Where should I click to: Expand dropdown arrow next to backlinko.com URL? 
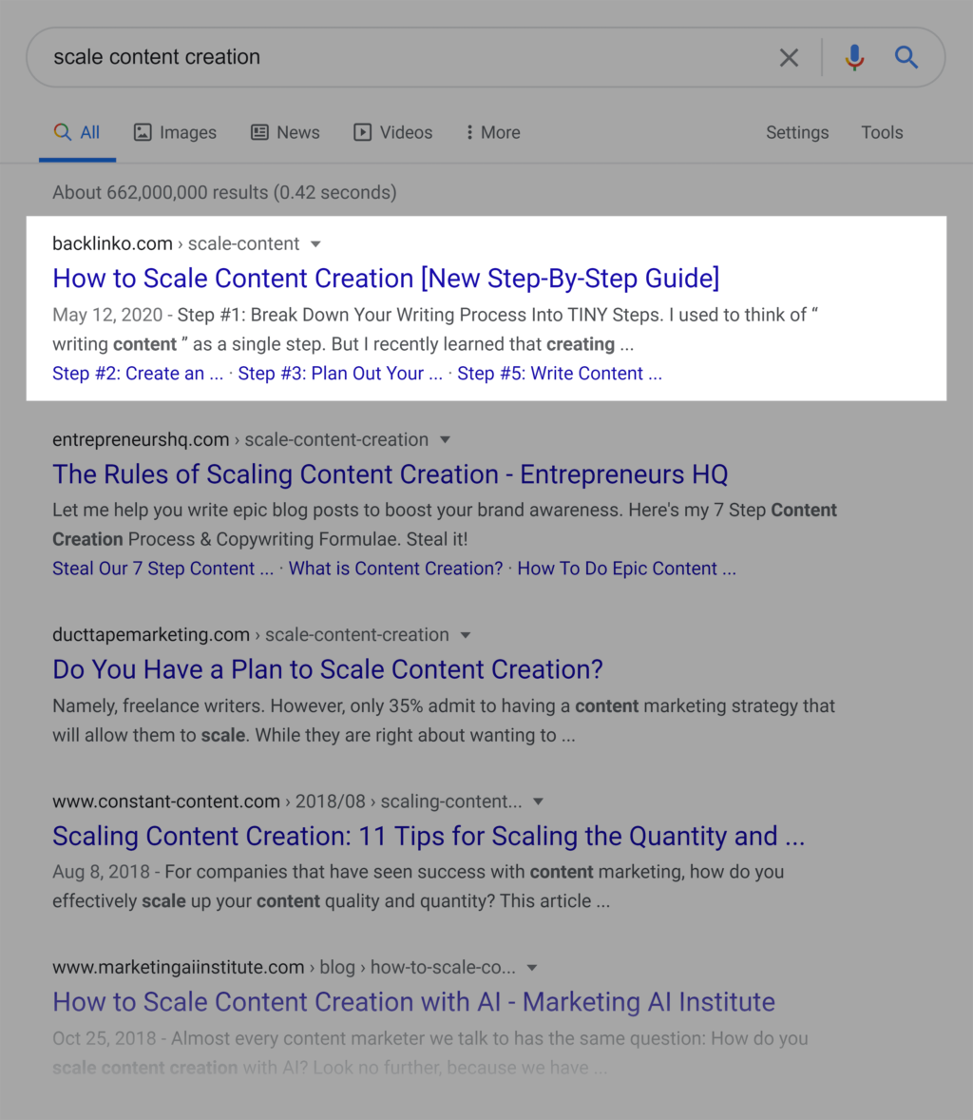tap(316, 244)
